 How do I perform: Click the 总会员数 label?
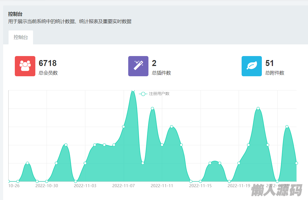(x=48, y=73)
